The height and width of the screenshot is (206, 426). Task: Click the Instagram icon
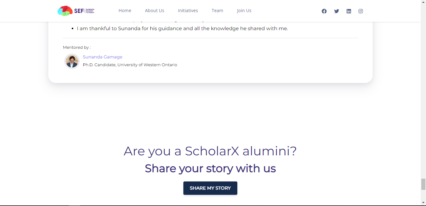pos(361,11)
